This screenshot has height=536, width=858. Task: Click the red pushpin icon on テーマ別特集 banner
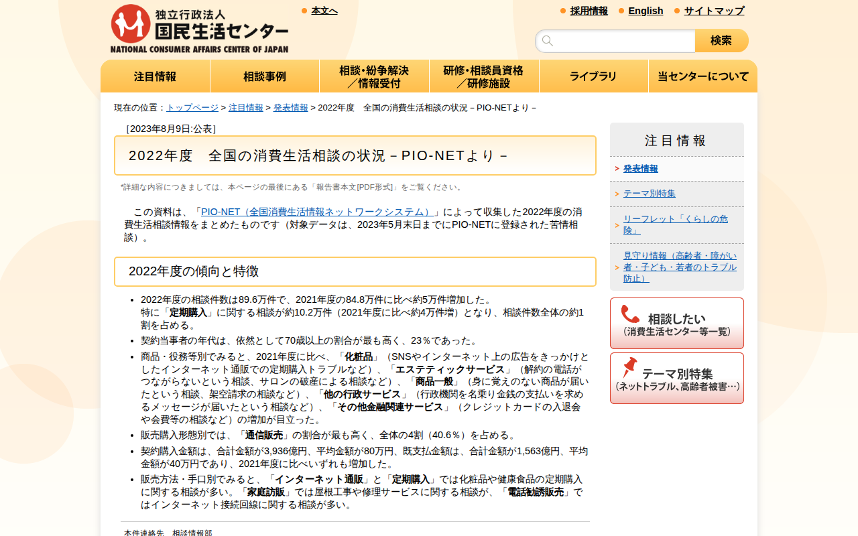coord(629,367)
